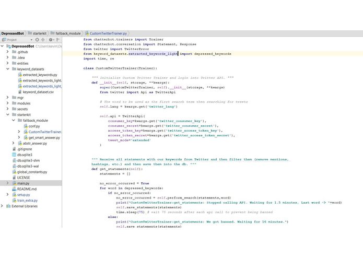Screen dimensions: 363x258
Task: Expand the modules folder arrow
Action: pyautogui.click(x=8, y=103)
